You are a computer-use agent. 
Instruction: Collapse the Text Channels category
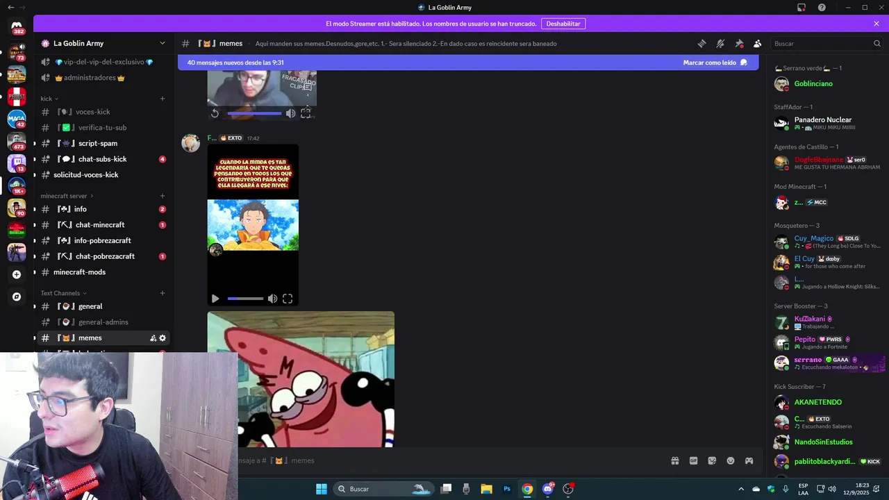pyautogui.click(x=63, y=293)
